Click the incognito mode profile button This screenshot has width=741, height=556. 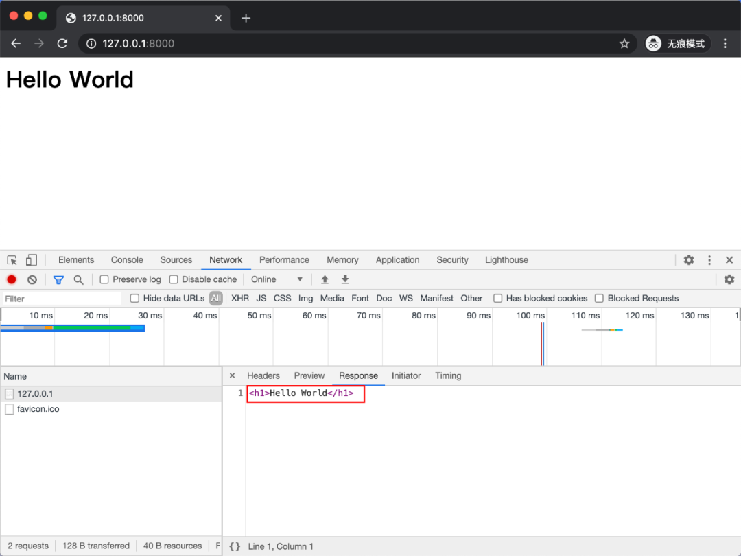coord(677,43)
